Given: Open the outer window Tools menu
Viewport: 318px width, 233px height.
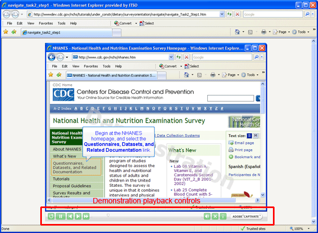Looking at the screenshot, I should coord(61,23).
